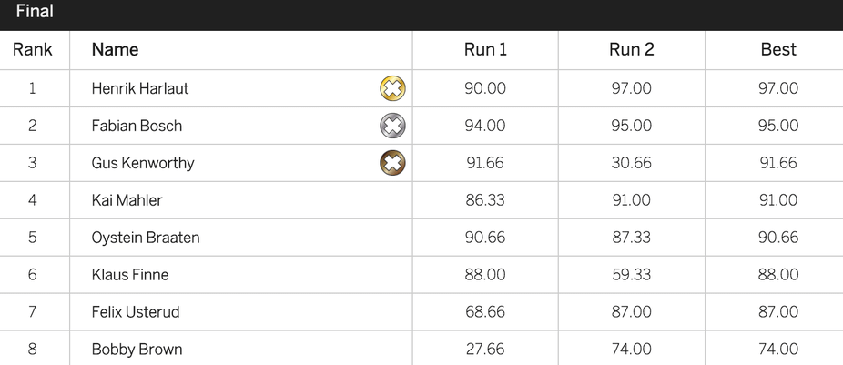The width and height of the screenshot is (843, 365).
Task: Click Henrik Harlaut's best score 97.00
Action: [x=778, y=88]
